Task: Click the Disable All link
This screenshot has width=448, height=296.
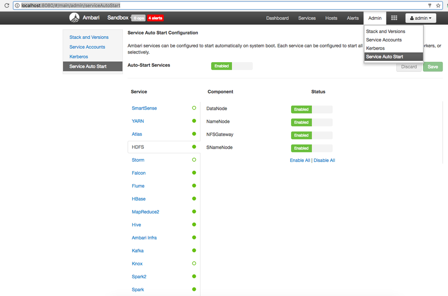Action: [324, 161]
